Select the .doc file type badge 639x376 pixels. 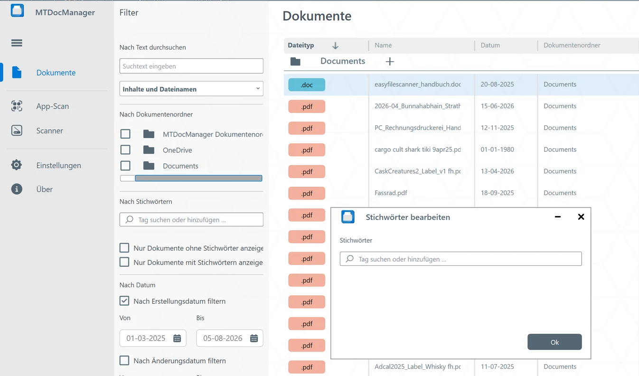[307, 85]
